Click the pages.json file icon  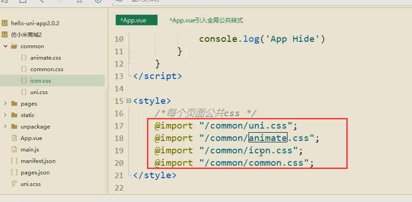point(14,173)
